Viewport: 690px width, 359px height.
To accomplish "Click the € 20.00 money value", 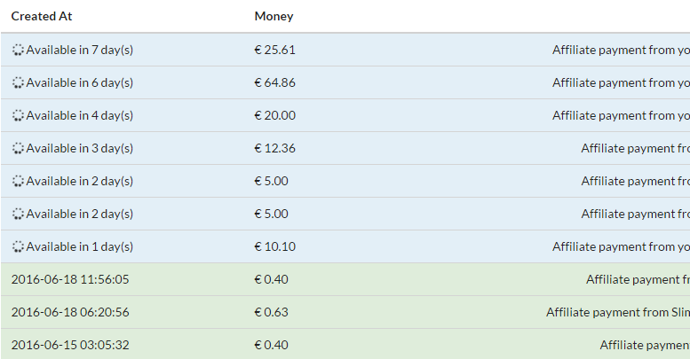I will pos(275,115).
